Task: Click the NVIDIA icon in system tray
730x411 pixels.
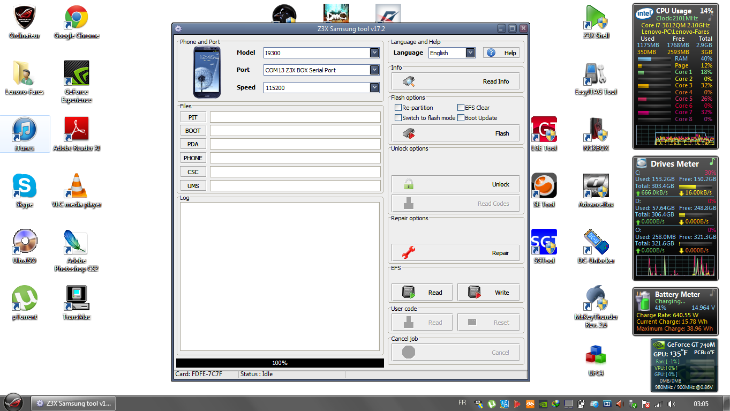Action: [x=544, y=403]
